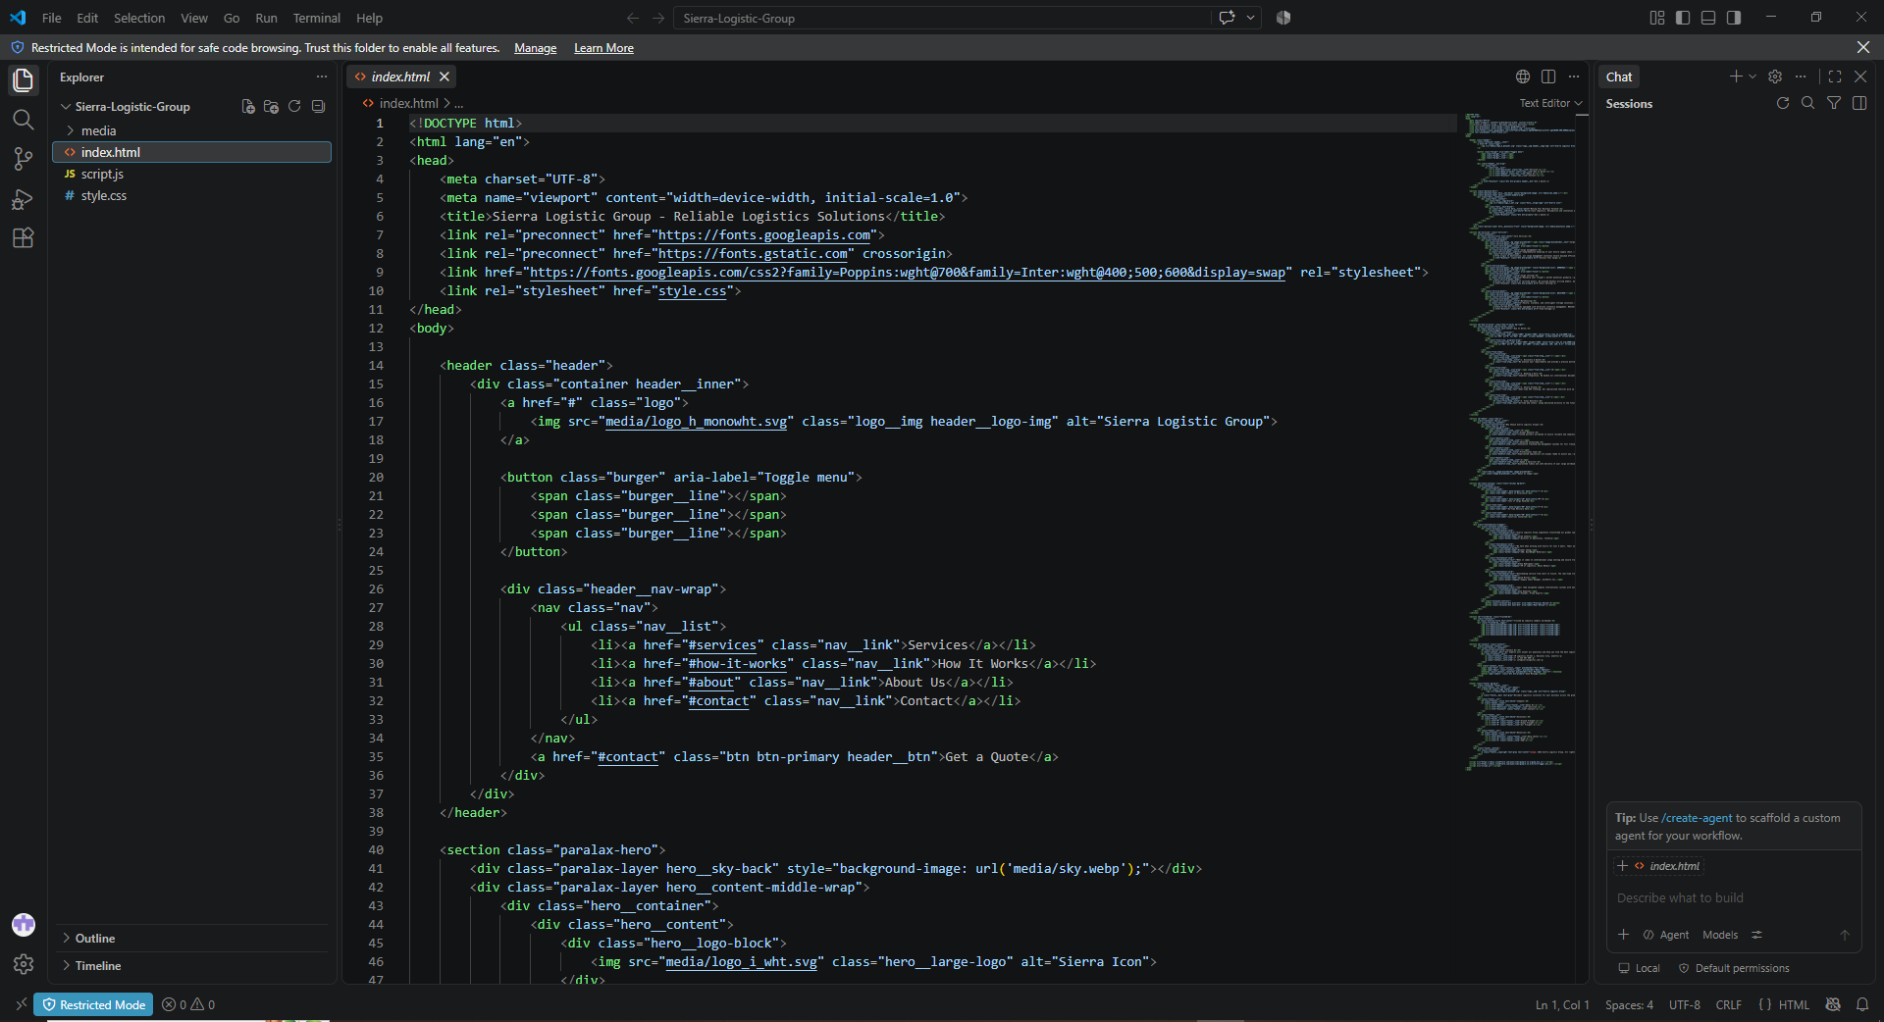Toggle the sessions side panel in Chat
Screen dimensions: 1884x1022
[x=1859, y=103]
